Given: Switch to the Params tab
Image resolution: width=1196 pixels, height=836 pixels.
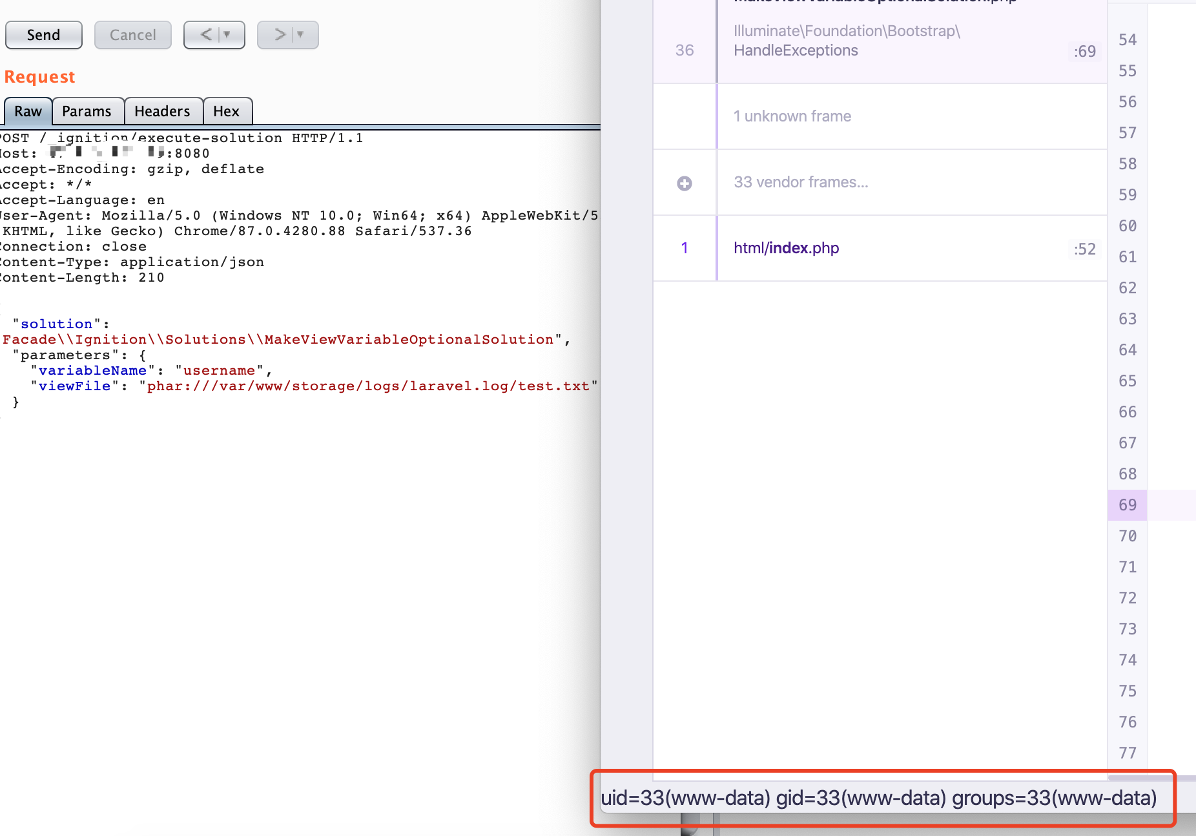Looking at the screenshot, I should coord(87,111).
